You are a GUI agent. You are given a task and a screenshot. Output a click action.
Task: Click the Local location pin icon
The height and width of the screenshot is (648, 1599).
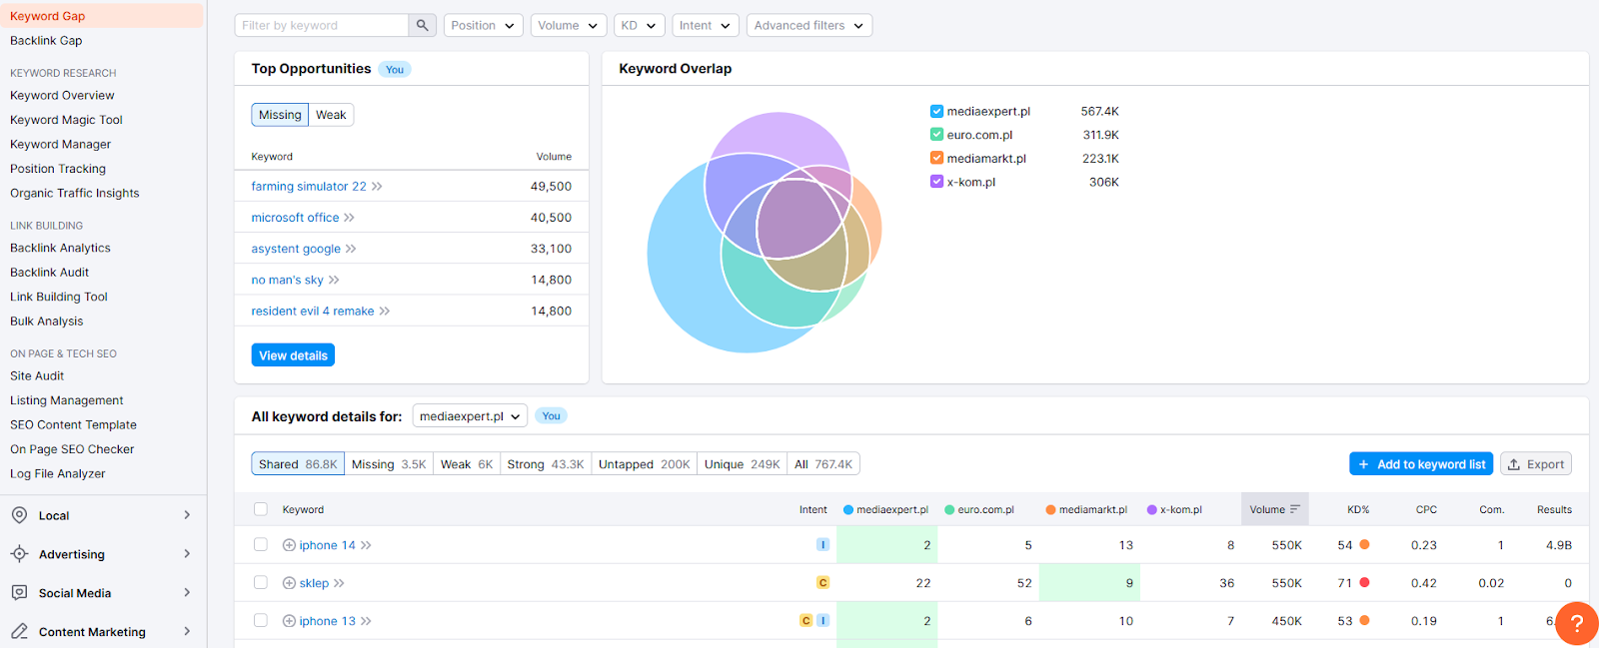point(19,515)
